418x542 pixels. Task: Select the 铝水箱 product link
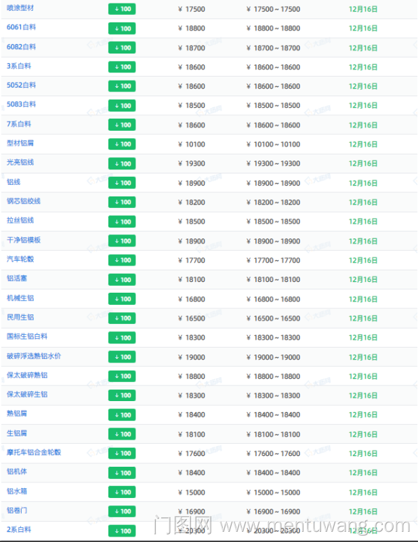[x=17, y=491]
